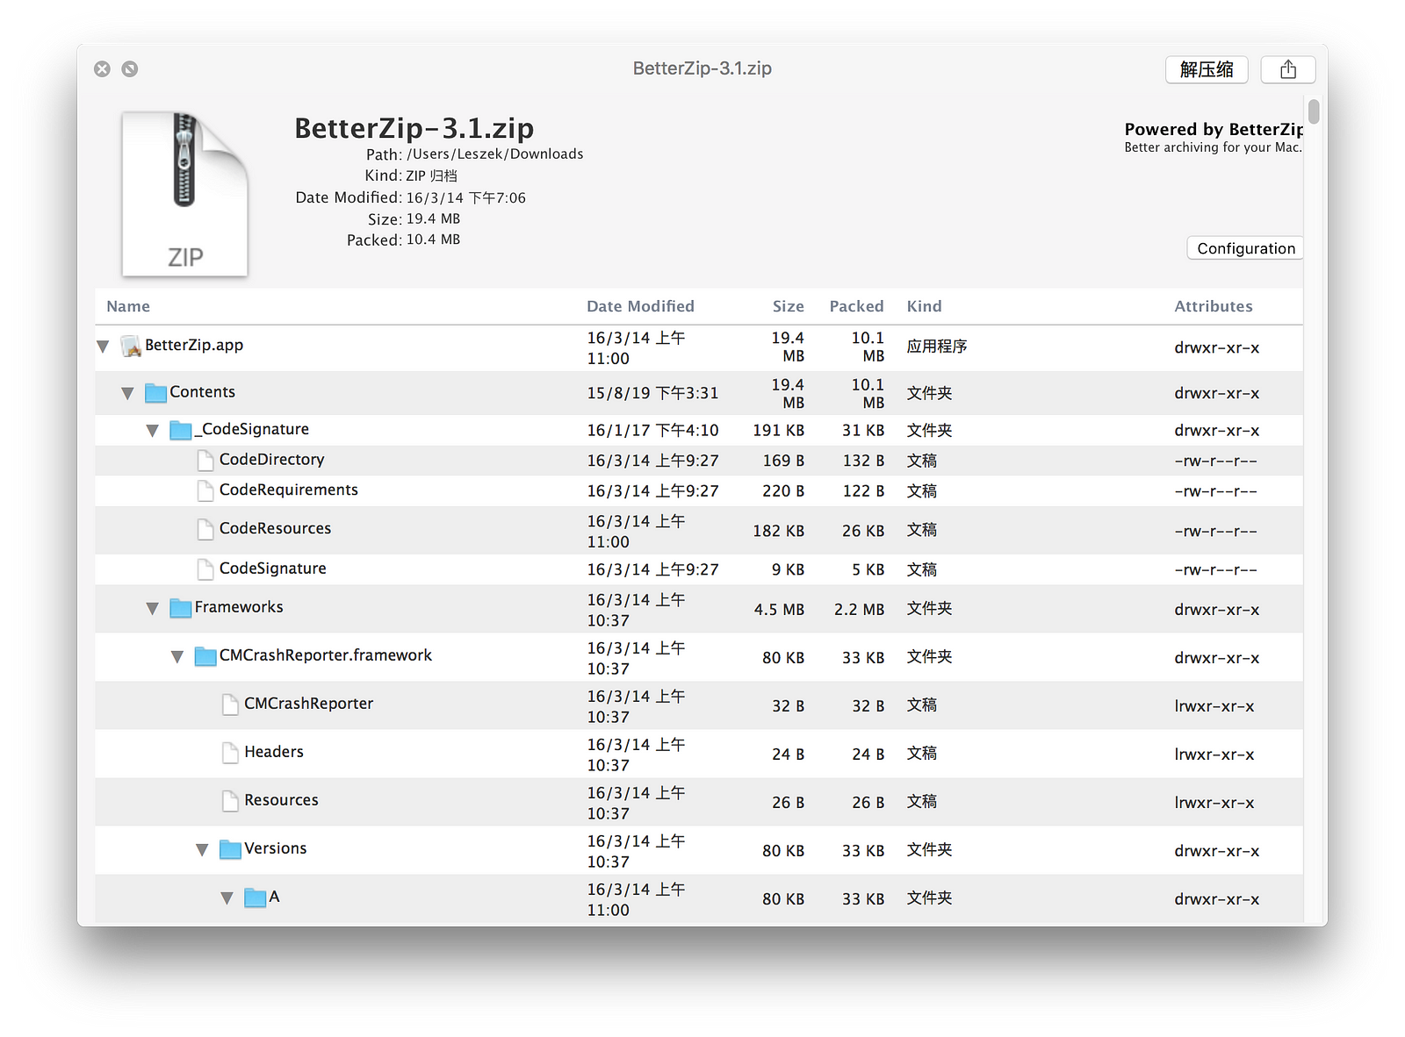Click the 'Packed: 10.4 MB' info line

pos(403,240)
